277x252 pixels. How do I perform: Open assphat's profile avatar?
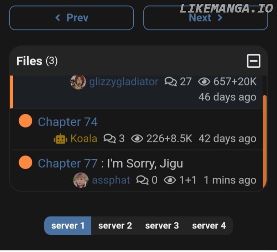[x=81, y=180]
